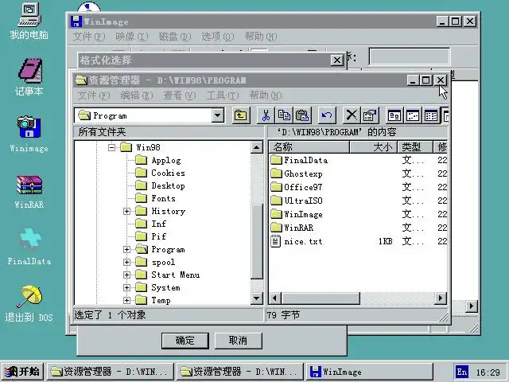
Task: Select the Office97 folder in contents list
Action: click(297, 187)
